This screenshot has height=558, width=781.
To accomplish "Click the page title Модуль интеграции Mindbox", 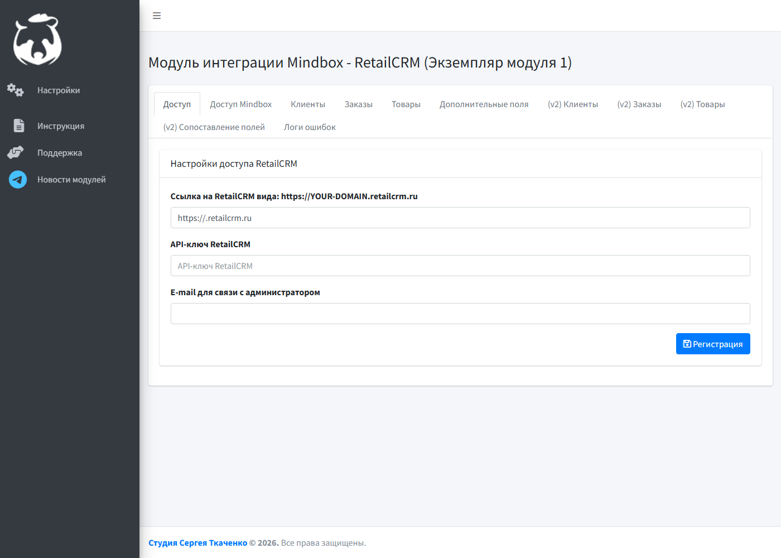I will coord(360,62).
